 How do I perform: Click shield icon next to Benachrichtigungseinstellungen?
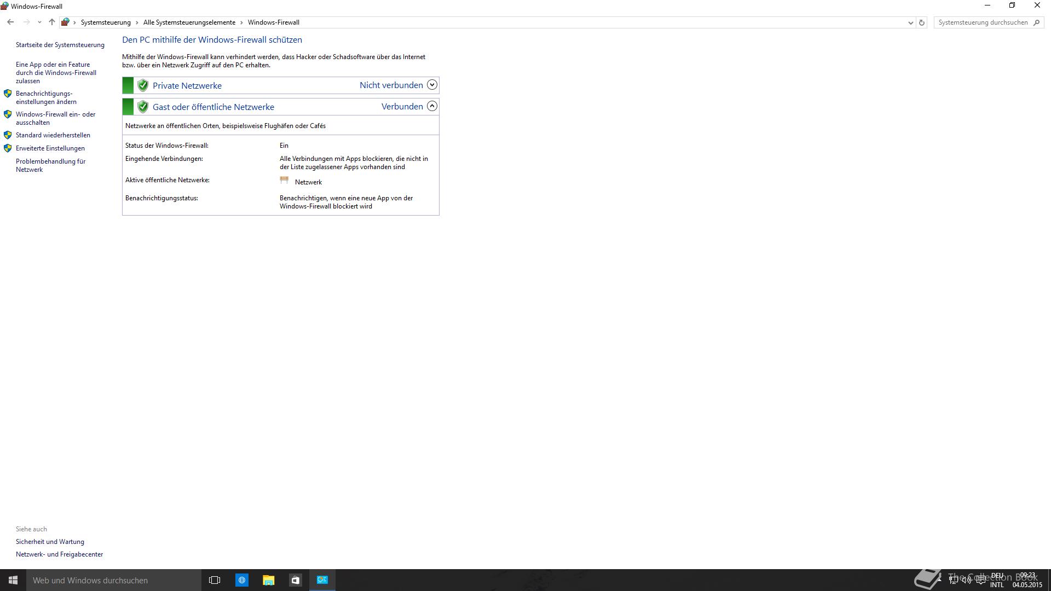8,94
